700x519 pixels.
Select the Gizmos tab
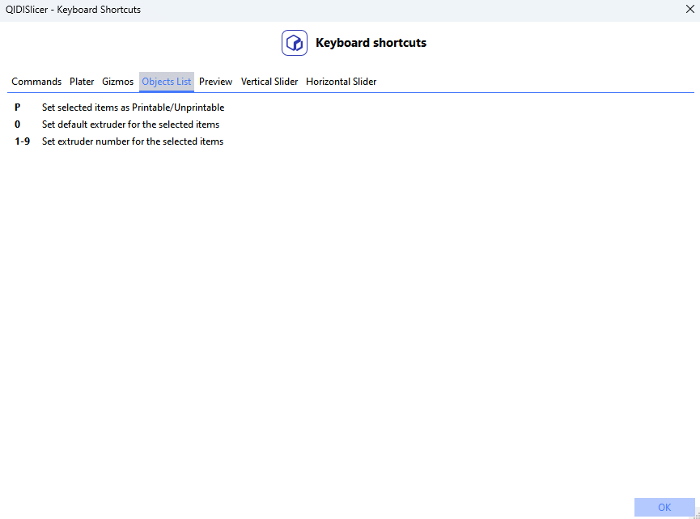[x=118, y=82]
